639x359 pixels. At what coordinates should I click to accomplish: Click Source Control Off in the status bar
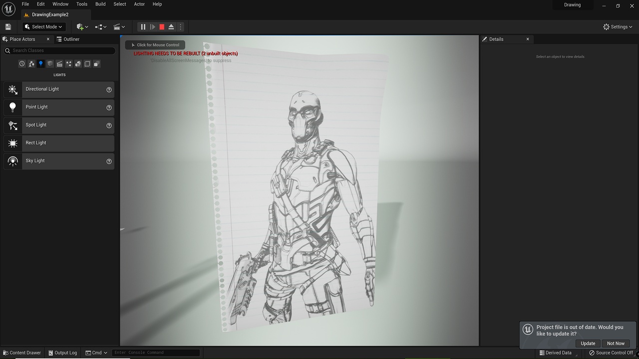(x=610, y=353)
